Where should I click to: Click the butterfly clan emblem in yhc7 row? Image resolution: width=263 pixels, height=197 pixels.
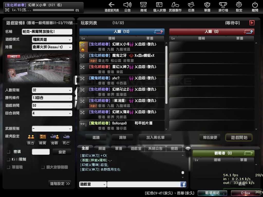(x=131, y=78)
